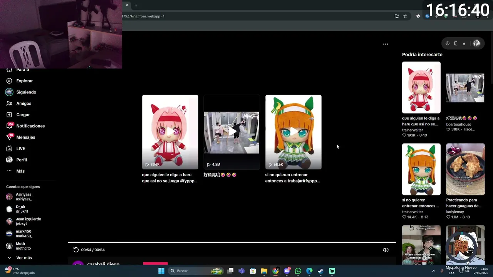Open trainerwalter link with 19.1K likes

tap(413, 130)
